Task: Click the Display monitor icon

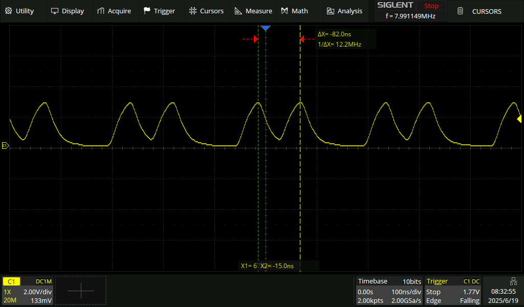Action: coord(54,11)
